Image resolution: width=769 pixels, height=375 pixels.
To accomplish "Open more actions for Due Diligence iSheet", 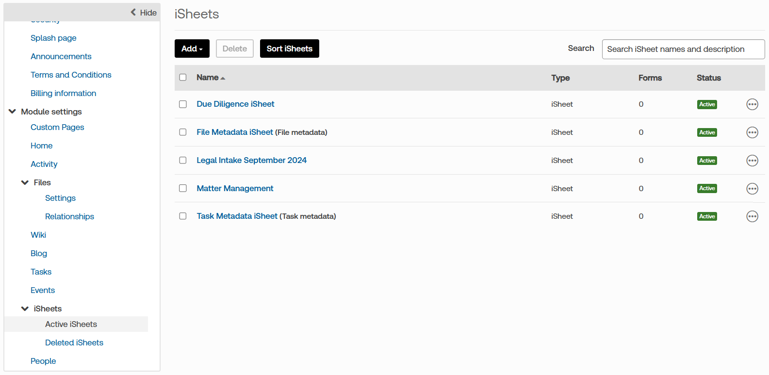I will coord(752,104).
